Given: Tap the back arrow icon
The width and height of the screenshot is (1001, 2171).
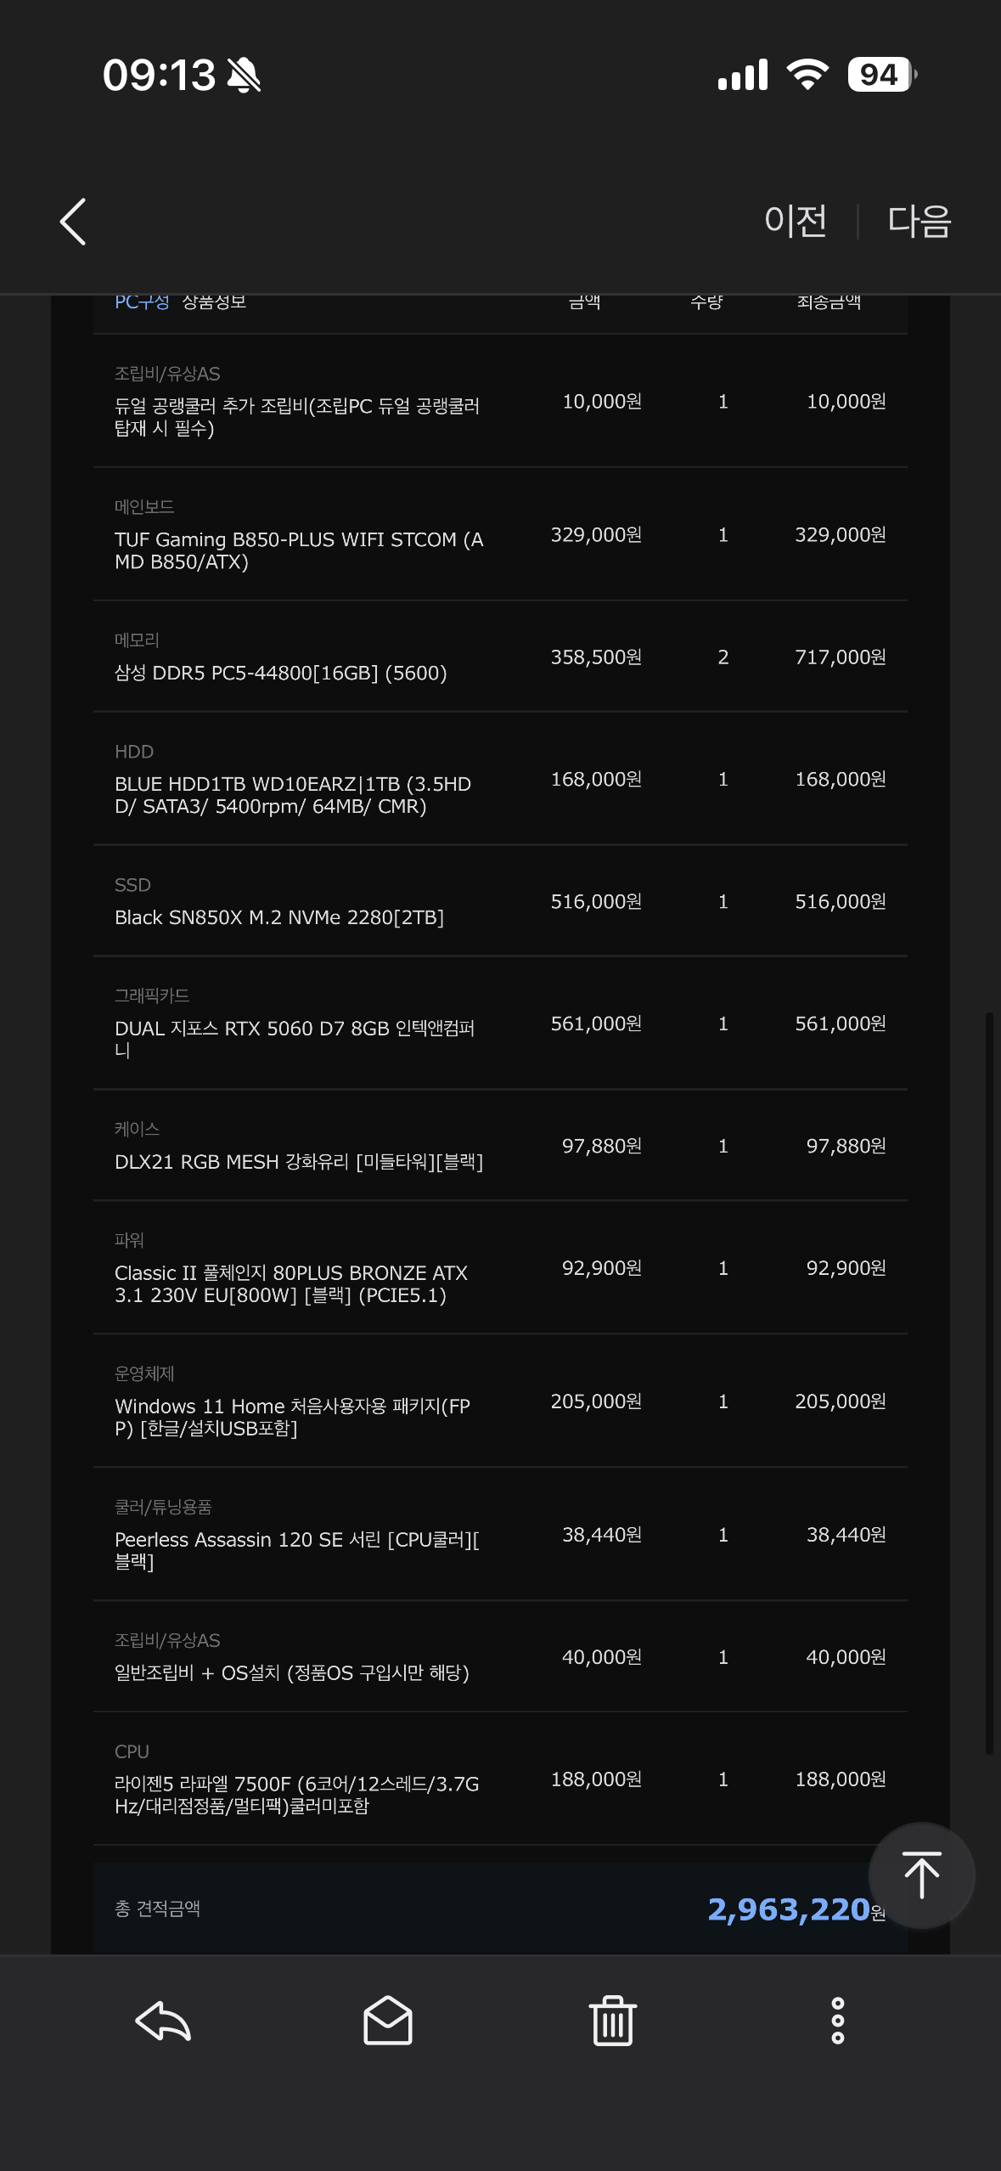Looking at the screenshot, I should tap(73, 222).
